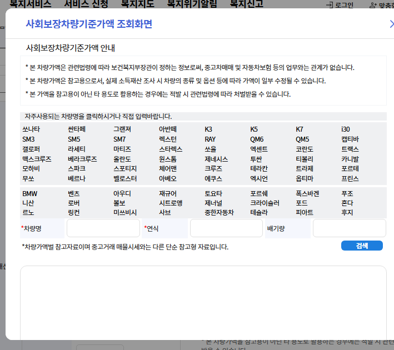
Task: Click 벨로스터 in vehicle list
Action: click(125, 179)
